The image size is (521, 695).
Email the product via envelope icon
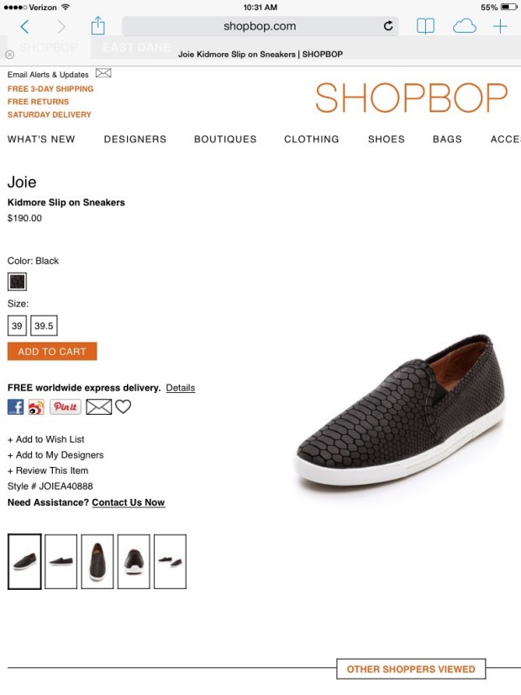[x=98, y=406]
